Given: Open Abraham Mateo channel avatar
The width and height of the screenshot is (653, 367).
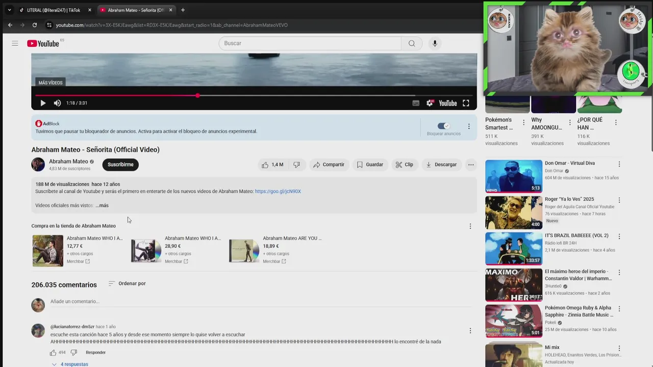Looking at the screenshot, I should [x=38, y=165].
